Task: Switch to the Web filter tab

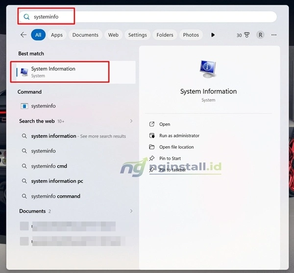Action: (113, 35)
